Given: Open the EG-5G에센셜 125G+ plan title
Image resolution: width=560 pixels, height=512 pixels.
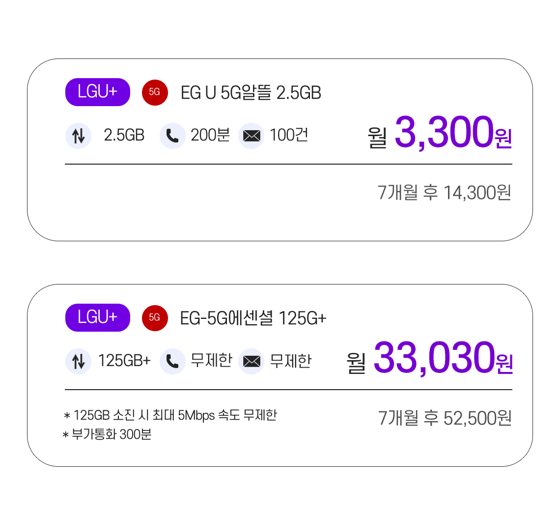Looking at the screenshot, I should 253,318.
